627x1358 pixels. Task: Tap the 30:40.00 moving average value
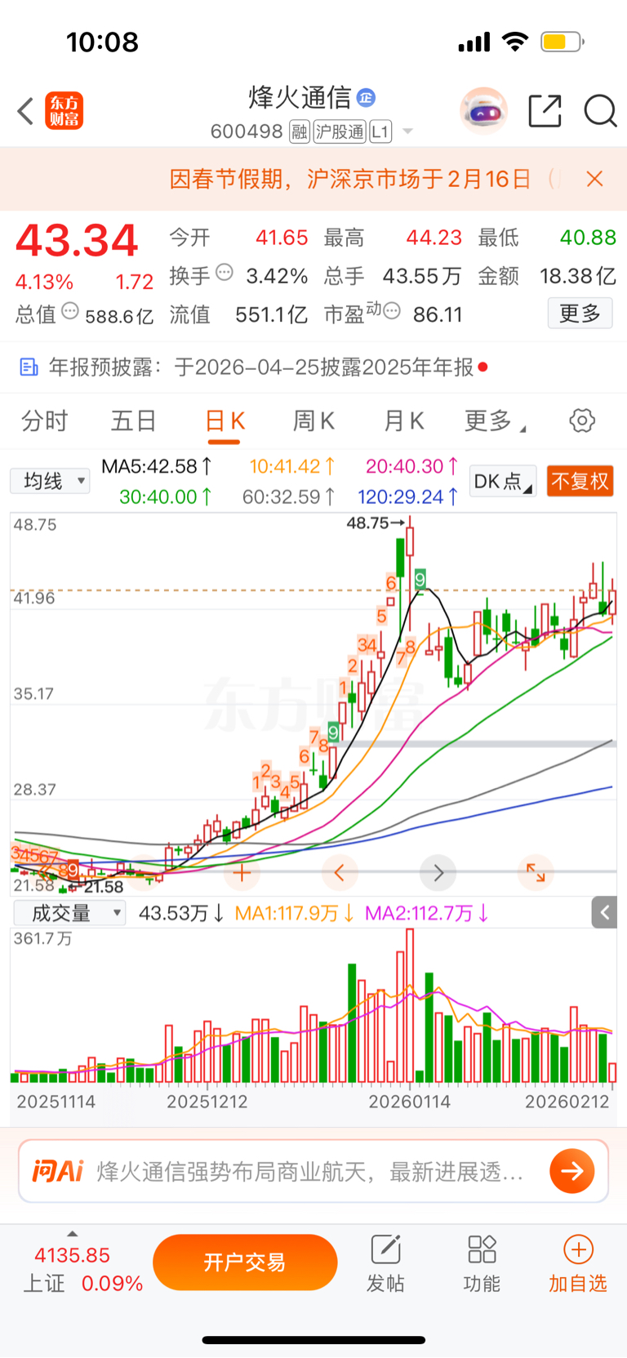(166, 496)
